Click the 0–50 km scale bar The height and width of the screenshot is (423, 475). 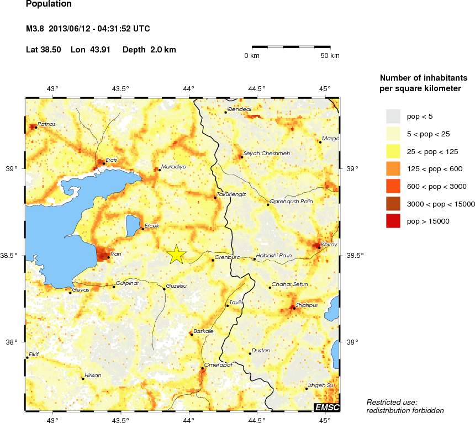[x=291, y=48]
